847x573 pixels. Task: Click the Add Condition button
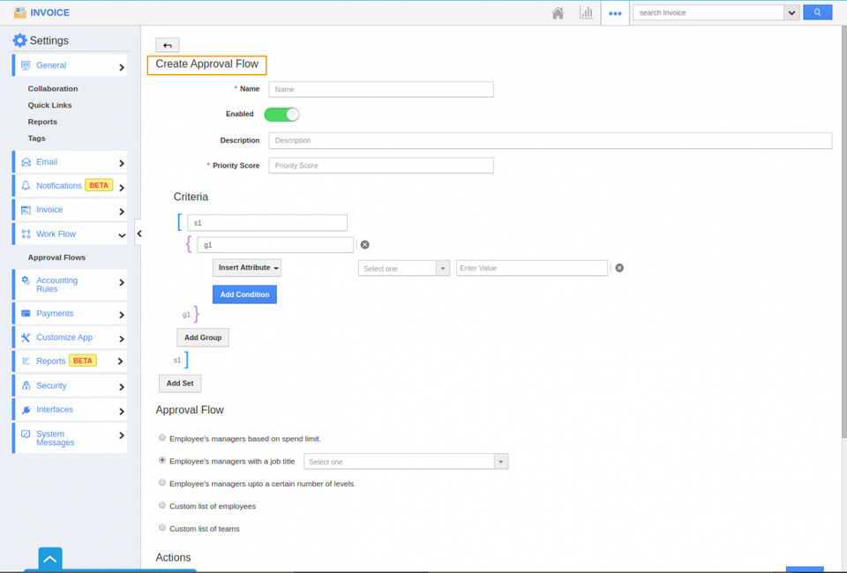click(244, 294)
